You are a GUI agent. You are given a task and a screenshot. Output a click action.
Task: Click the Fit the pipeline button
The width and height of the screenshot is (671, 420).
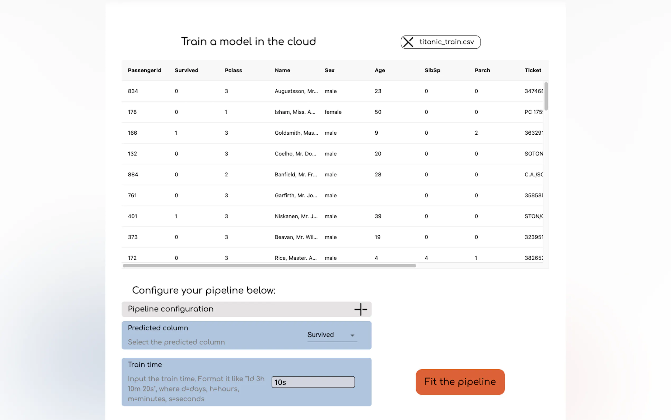pos(460,382)
